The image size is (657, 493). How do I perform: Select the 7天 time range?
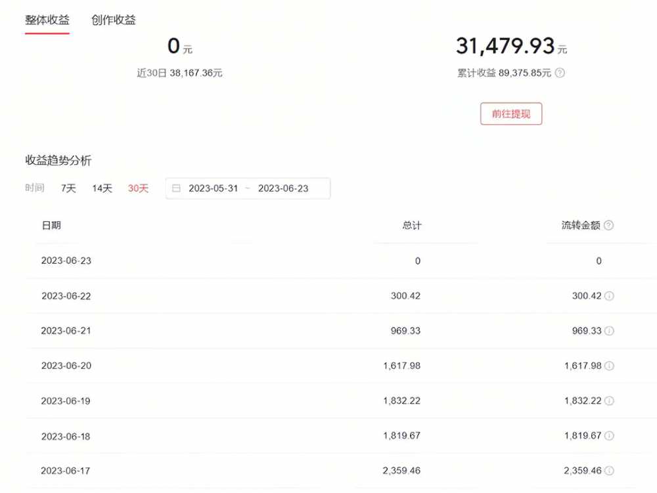68,188
